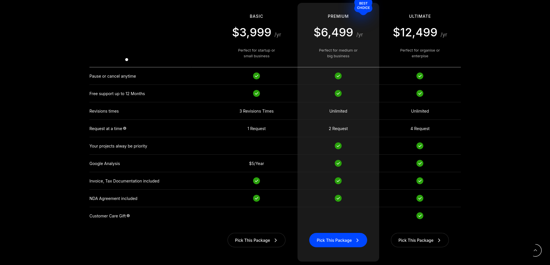Click Premium's Unlimited revisions cell
Screen dimensions: 550x265
point(338,111)
